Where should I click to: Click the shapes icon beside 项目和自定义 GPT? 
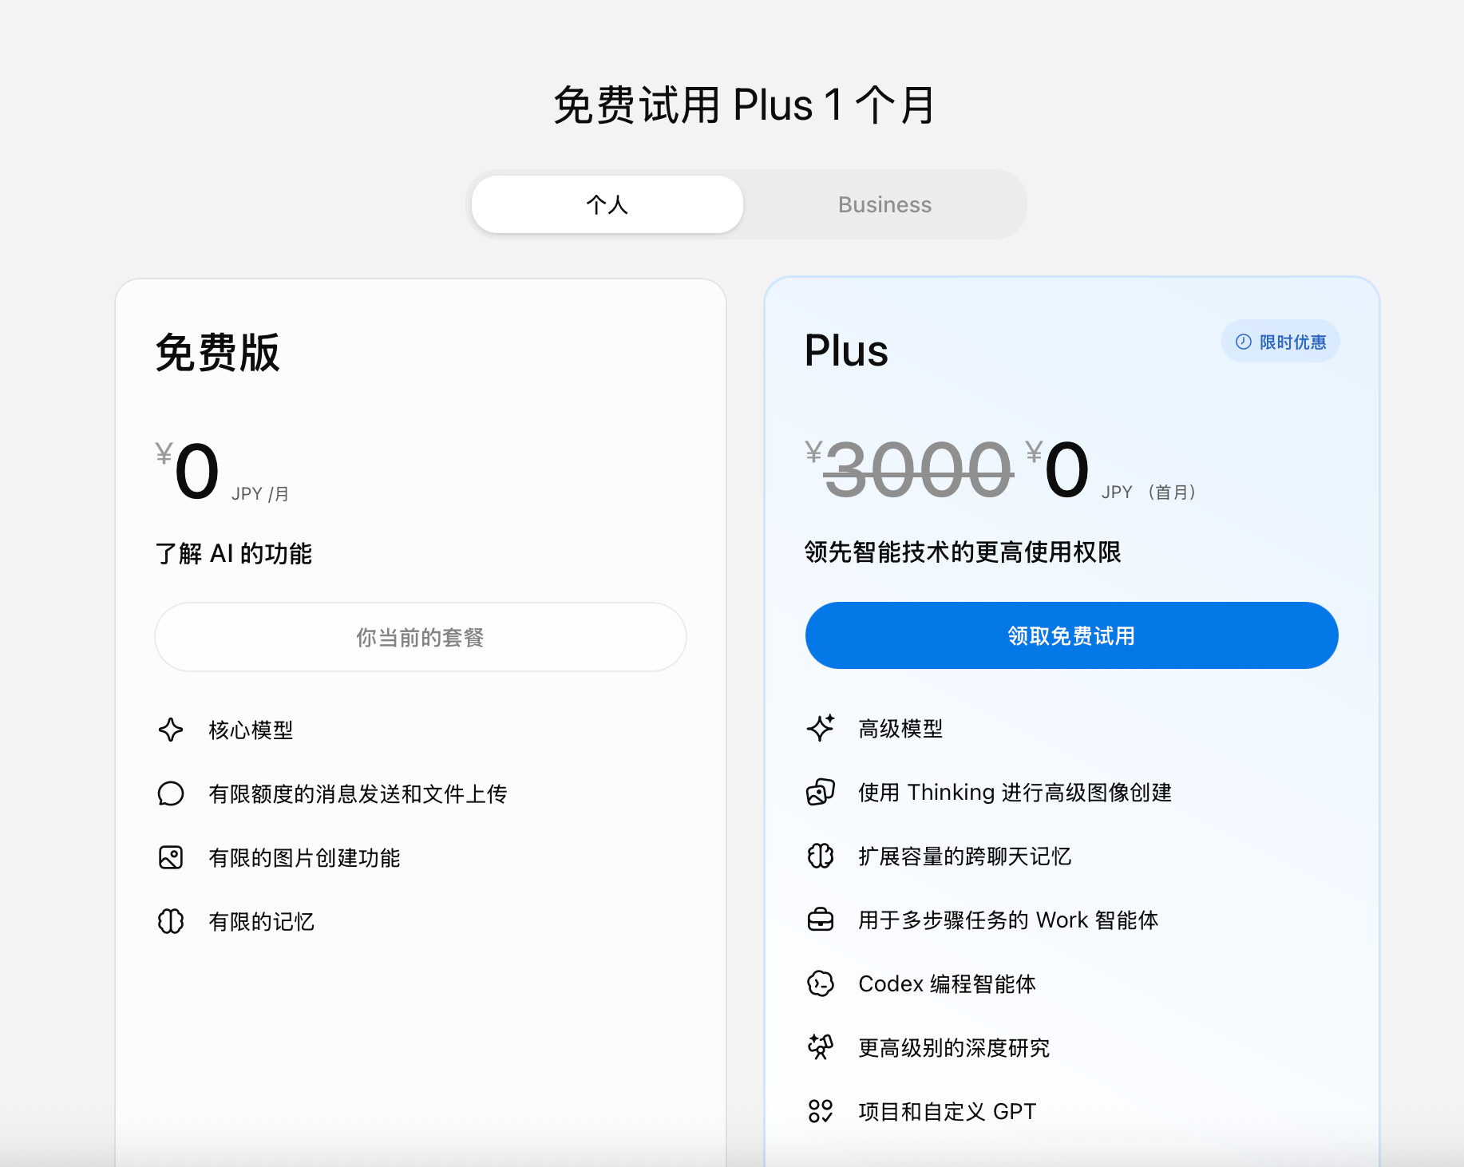click(x=821, y=1111)
